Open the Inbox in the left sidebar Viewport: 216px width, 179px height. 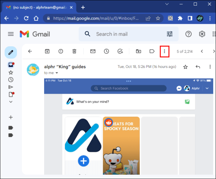pos(11,65)
